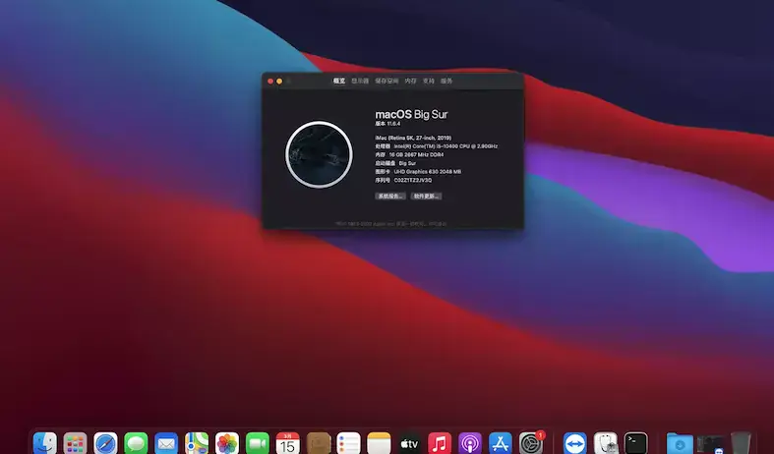Screen dimensions: 774x454
Task: Open the Terminal app
Action: [635, 443]
